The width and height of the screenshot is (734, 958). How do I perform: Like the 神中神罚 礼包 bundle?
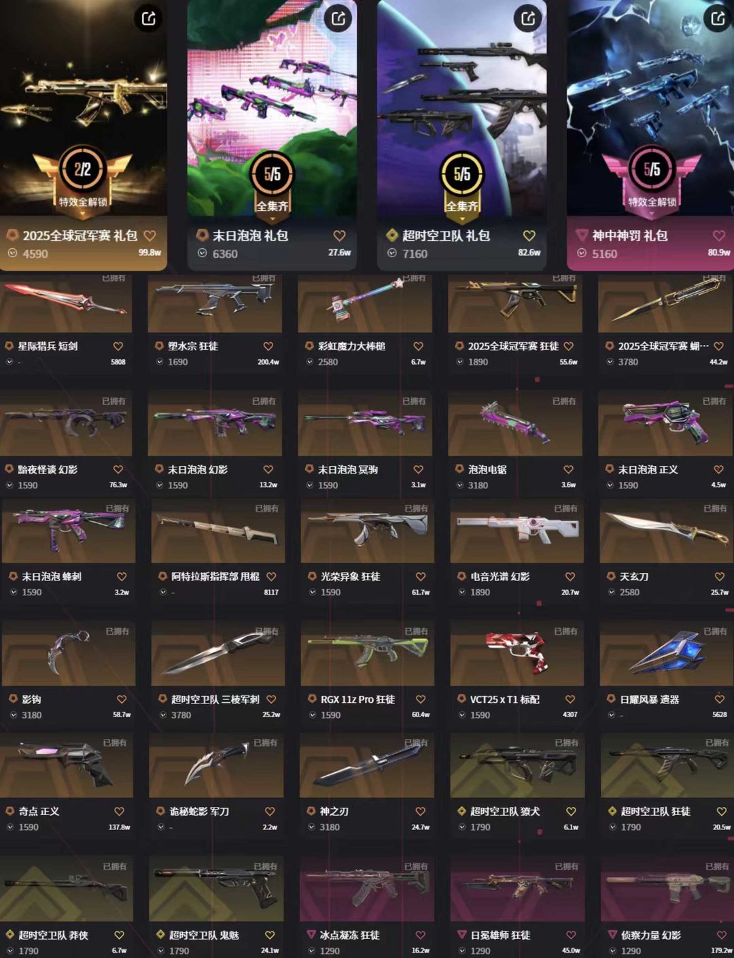pyautogui.click(x=719, y=235)
